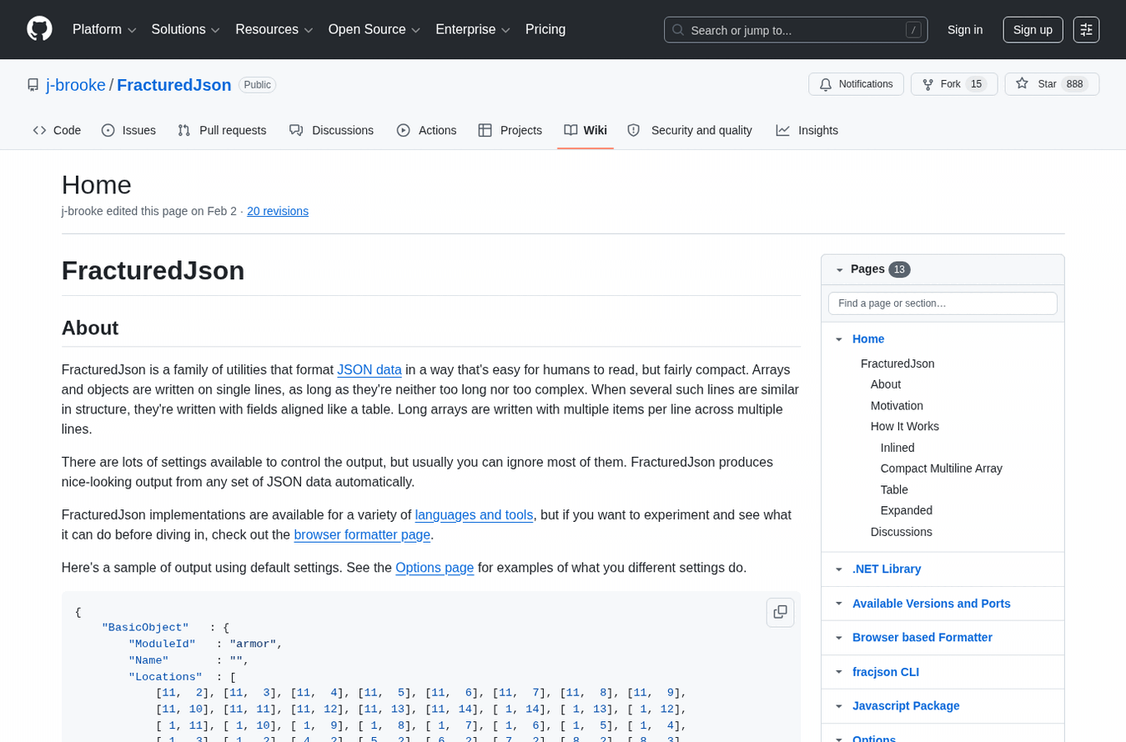Screen dimensions: 1126x742
Task: Go to the Pricing page
Action: coord(545,29)
